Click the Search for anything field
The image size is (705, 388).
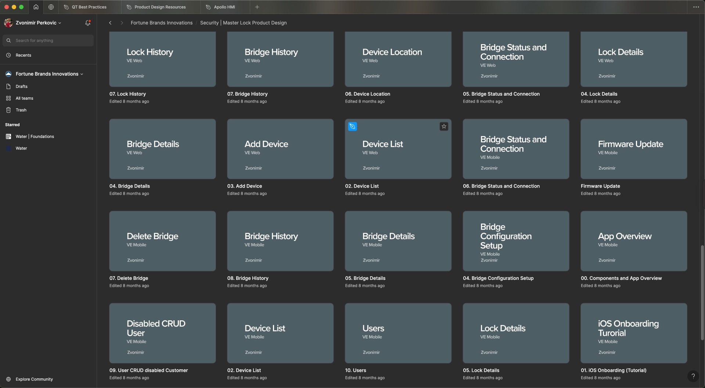(48, 40)
